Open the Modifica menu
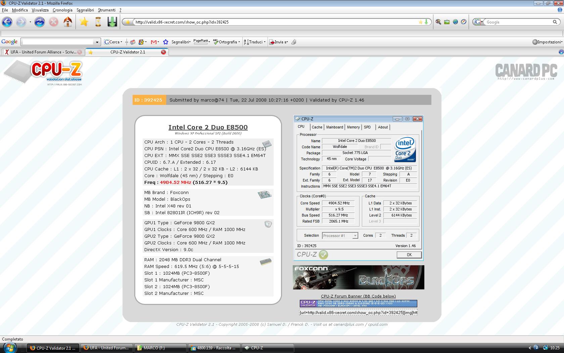 point(20,10)
